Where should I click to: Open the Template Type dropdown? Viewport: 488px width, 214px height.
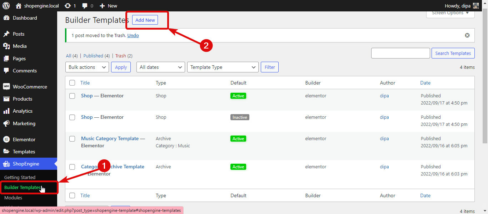[223, 67]
